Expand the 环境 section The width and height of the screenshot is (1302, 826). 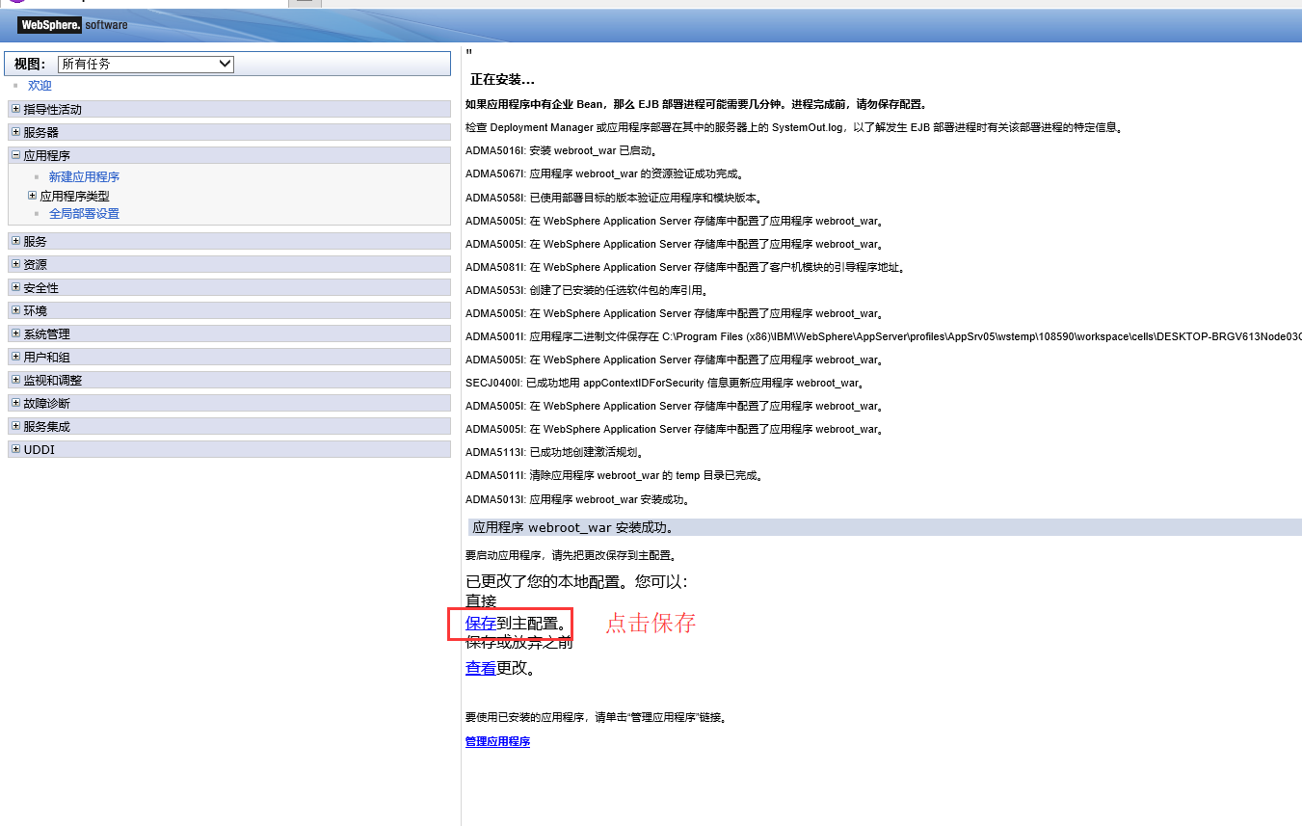[15, 310]
